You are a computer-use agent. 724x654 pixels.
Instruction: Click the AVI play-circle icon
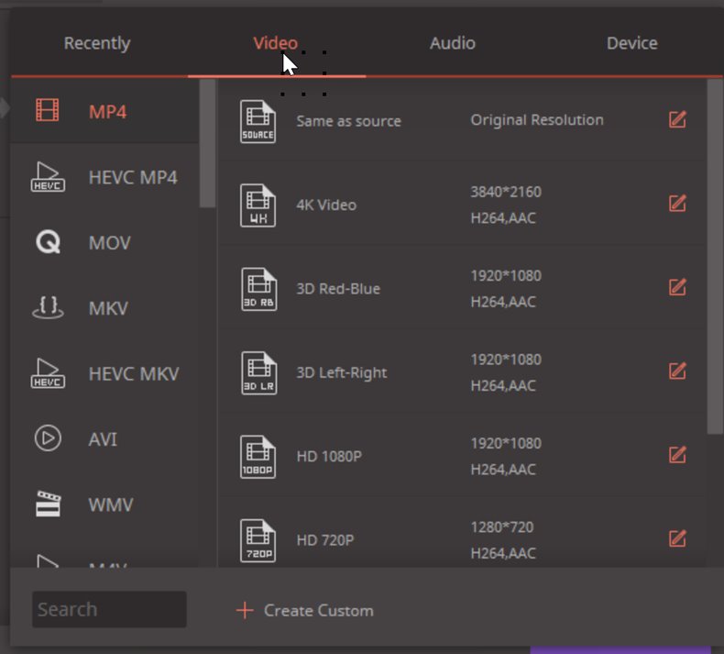pos(48,438)
